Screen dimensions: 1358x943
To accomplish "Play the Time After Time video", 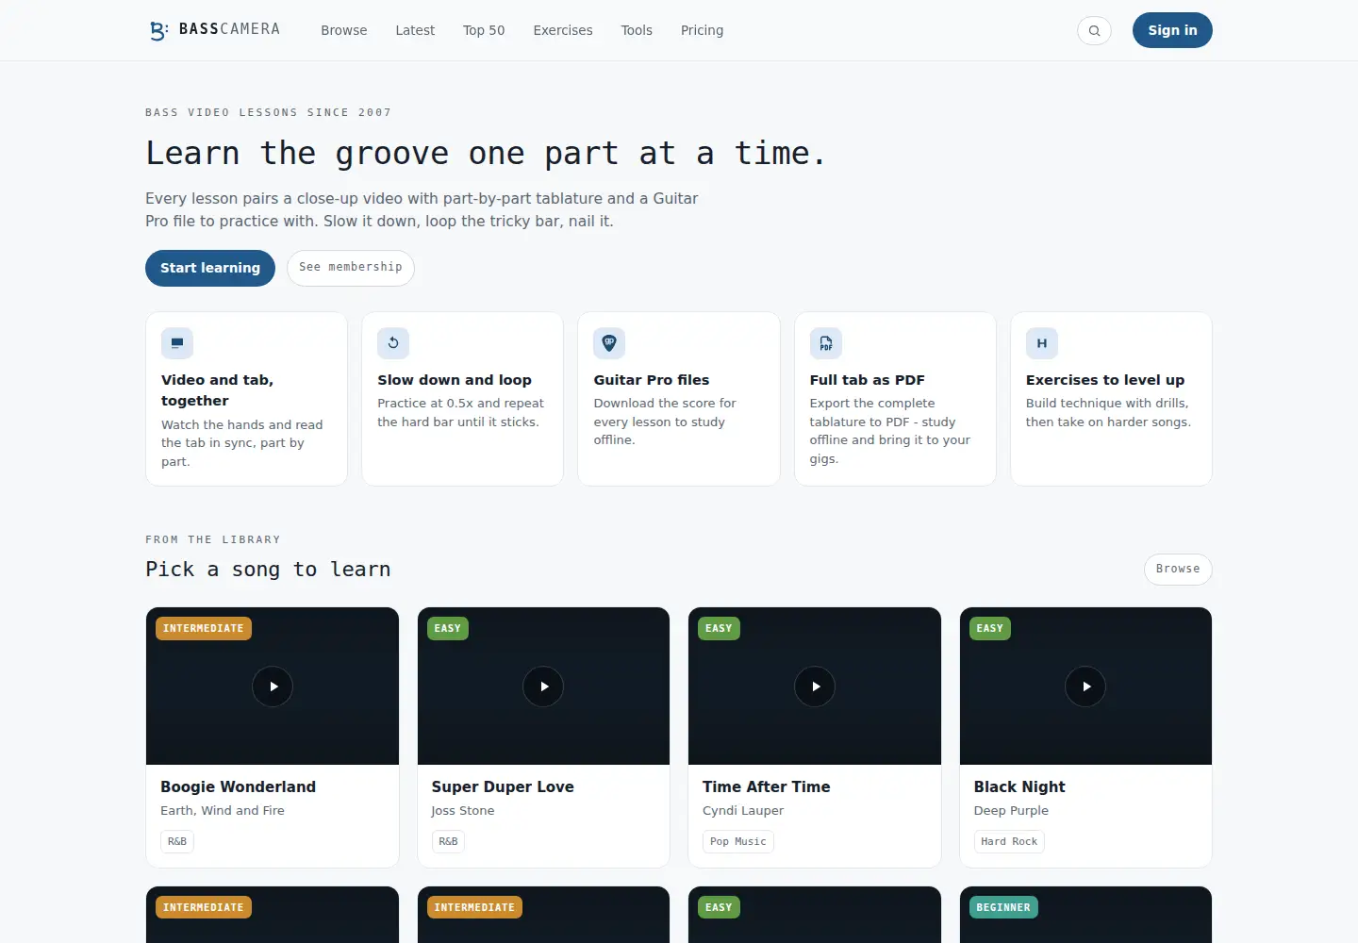I will [x=815, y=687].
